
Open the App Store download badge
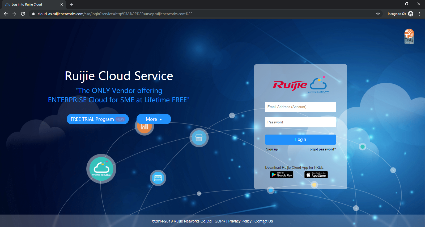pos(316,175)
